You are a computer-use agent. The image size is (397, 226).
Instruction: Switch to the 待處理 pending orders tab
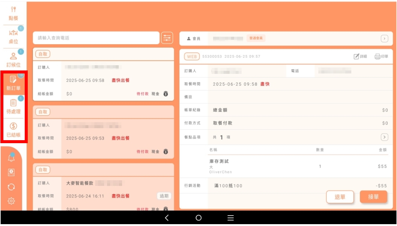click(x=13, y=106)
